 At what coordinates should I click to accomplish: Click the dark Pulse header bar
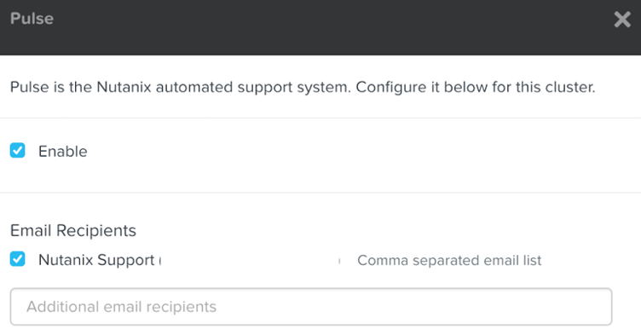click(x=320, y=27)
